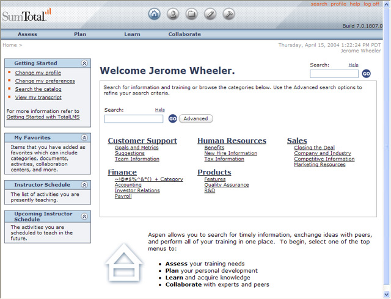Open the Products category
Viewport: 391px width, 299px height.
coord(214,172)
